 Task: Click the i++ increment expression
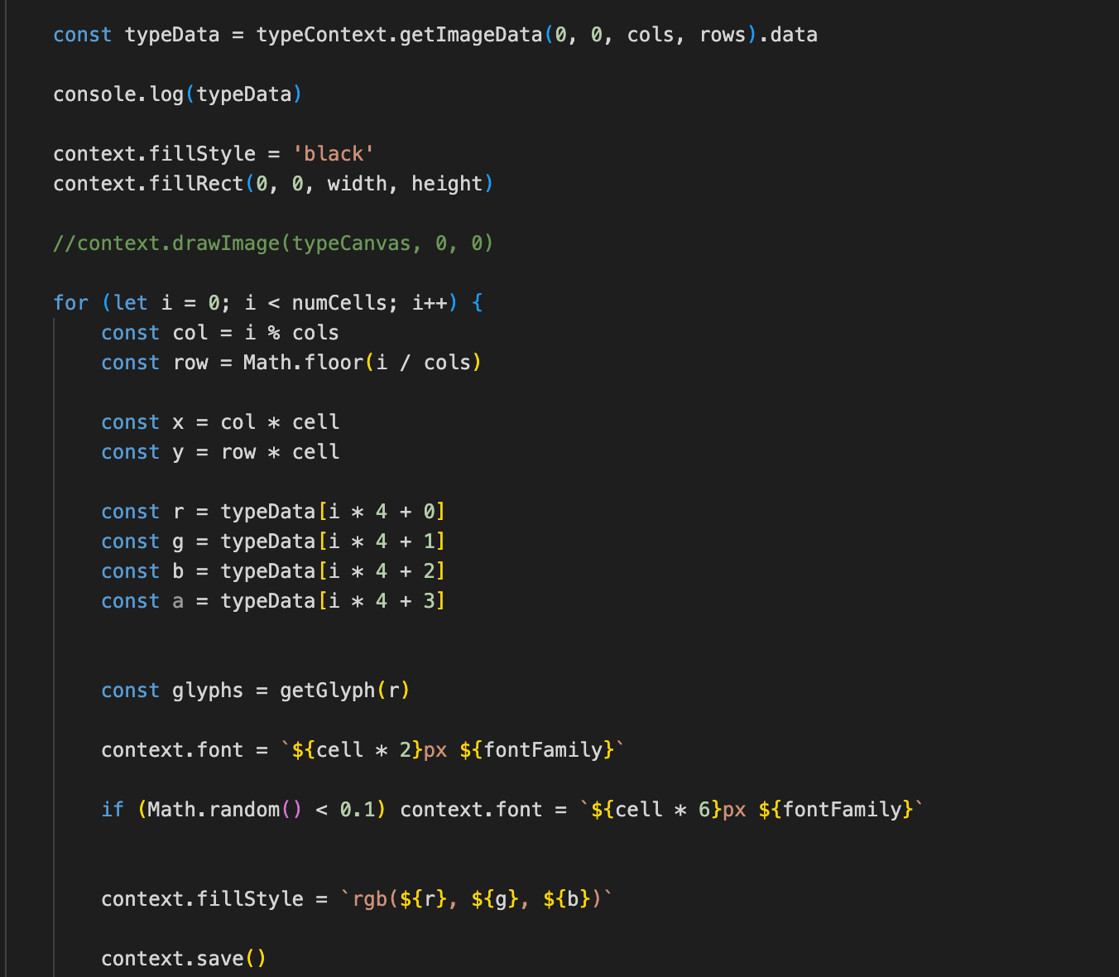430,303
